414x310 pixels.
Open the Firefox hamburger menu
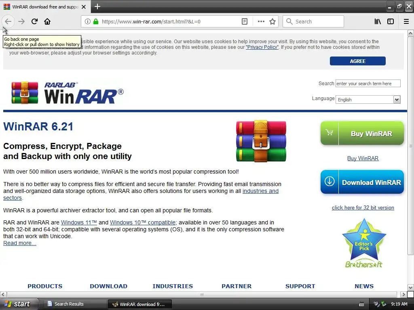tap(406, 21)
